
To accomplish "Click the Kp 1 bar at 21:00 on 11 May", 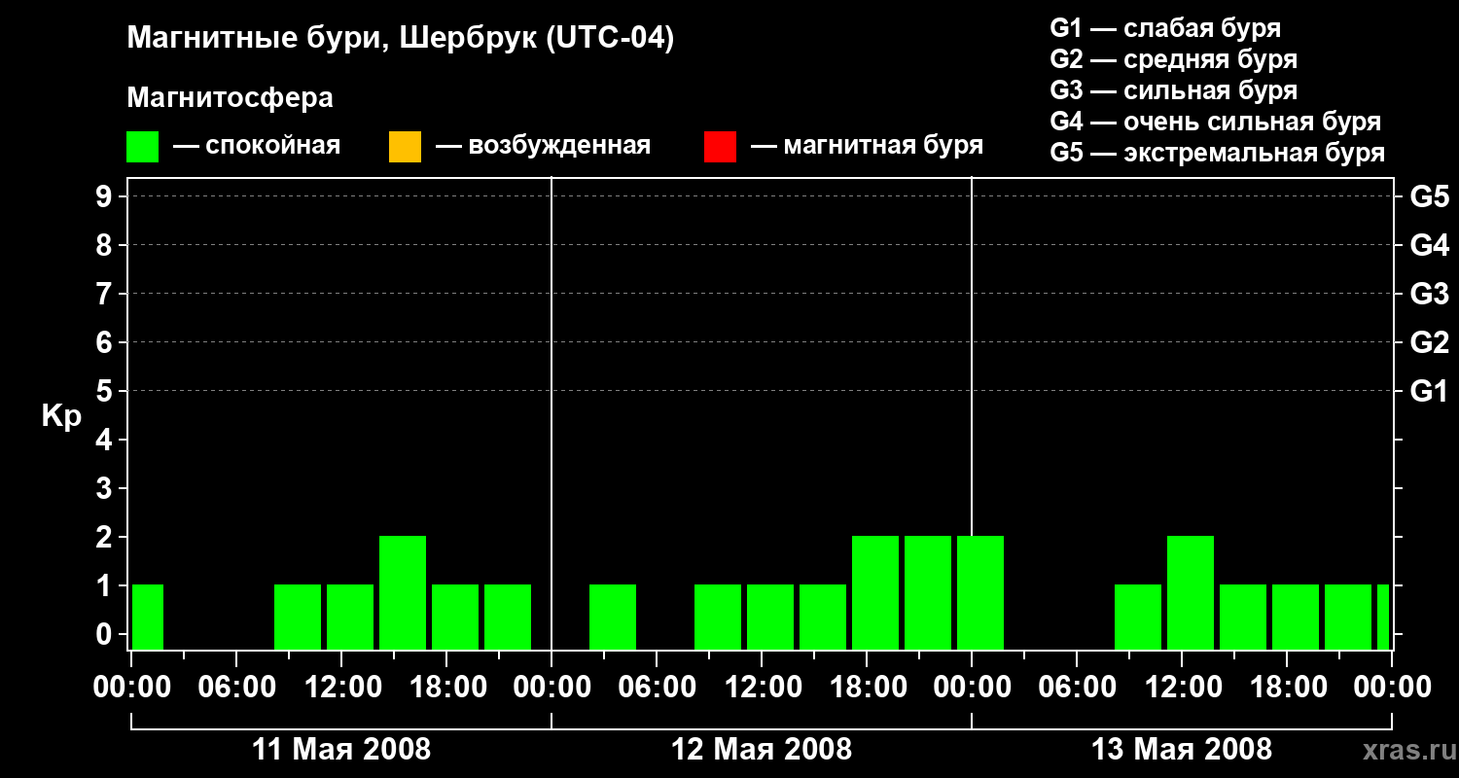I will click(x=508, y=617).
